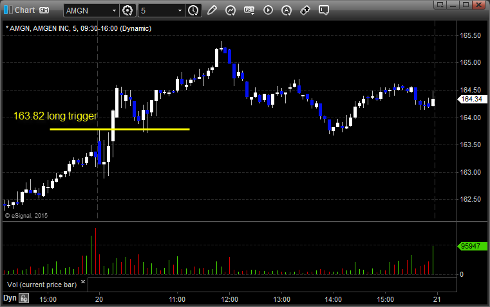Select the pencil drawing tool
The height and width of the screenshot is (307, 490).
click(x=212, y=10)
